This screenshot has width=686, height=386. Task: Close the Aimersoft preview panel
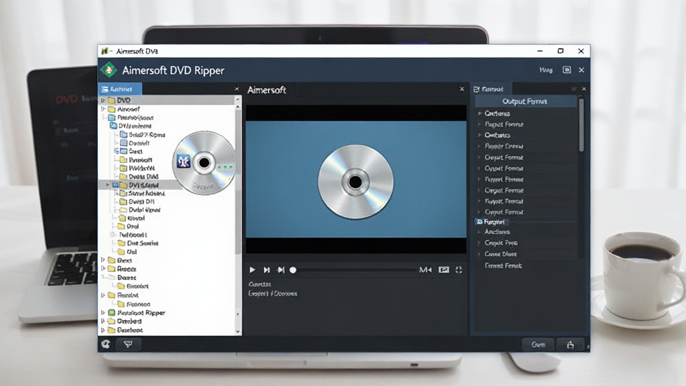point(462,89)
